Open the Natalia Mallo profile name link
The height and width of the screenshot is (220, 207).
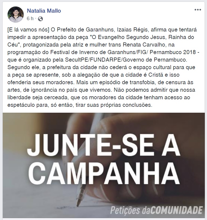click(x=44, y=11)
